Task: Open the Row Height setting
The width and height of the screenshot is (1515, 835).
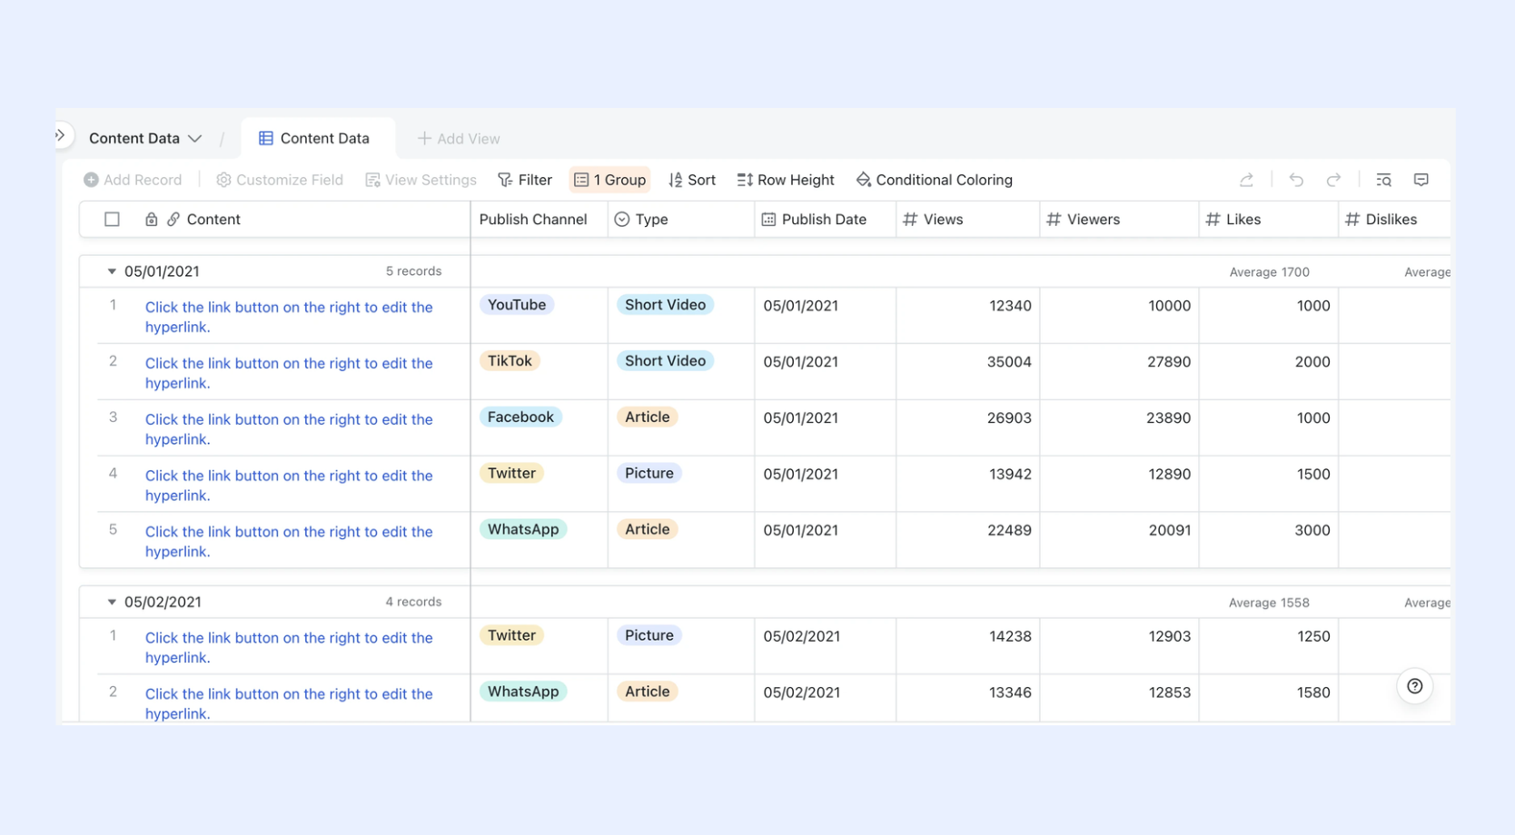Action: pyautogui.click(x=786, y=180)
